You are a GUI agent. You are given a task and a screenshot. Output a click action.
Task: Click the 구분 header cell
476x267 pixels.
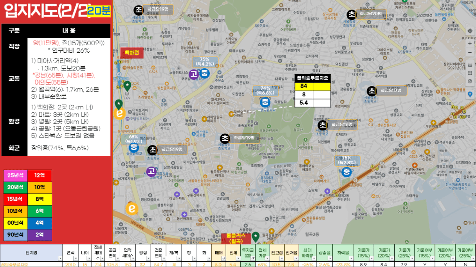click(14, 30)
